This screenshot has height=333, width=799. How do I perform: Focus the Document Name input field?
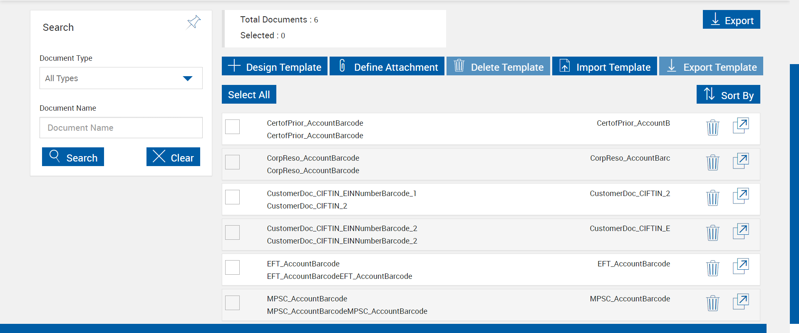coord(121,128)
